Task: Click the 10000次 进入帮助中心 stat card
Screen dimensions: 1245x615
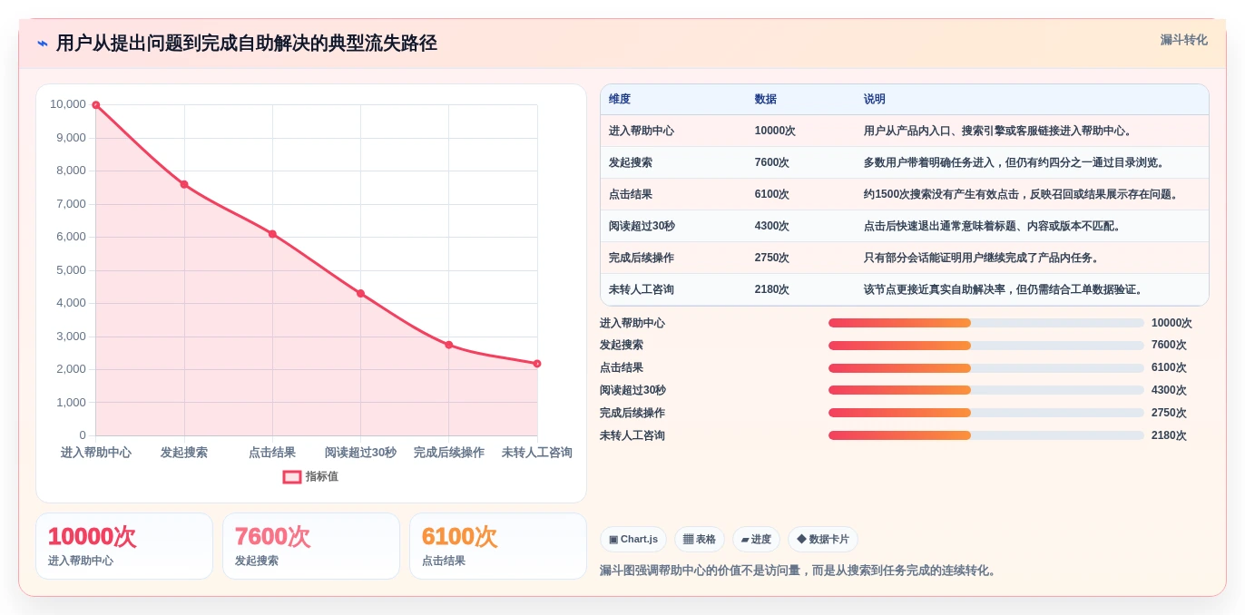Action: coord(124,546)
